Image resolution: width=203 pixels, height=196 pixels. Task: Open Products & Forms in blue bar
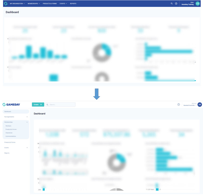(x=50, y=4)
